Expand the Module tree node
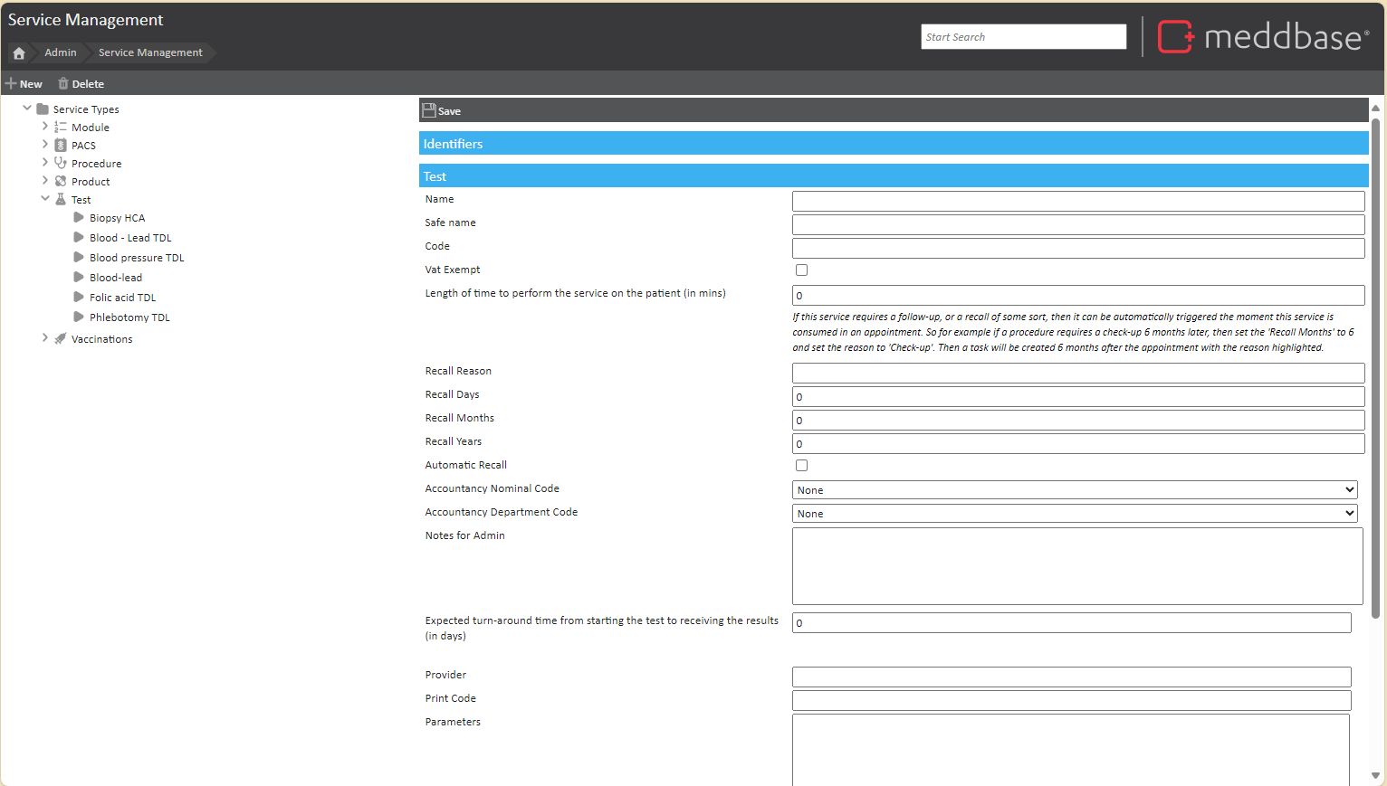 click(x=45, y=127)
